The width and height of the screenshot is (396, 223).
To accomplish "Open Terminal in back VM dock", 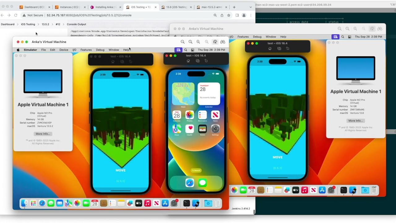I will click(343, 190).
